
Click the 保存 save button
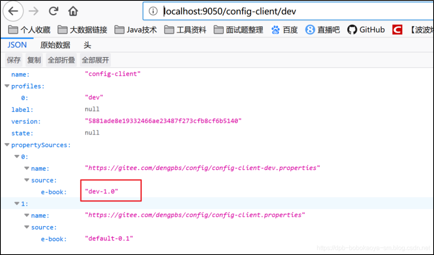click(x=14, y=60)
